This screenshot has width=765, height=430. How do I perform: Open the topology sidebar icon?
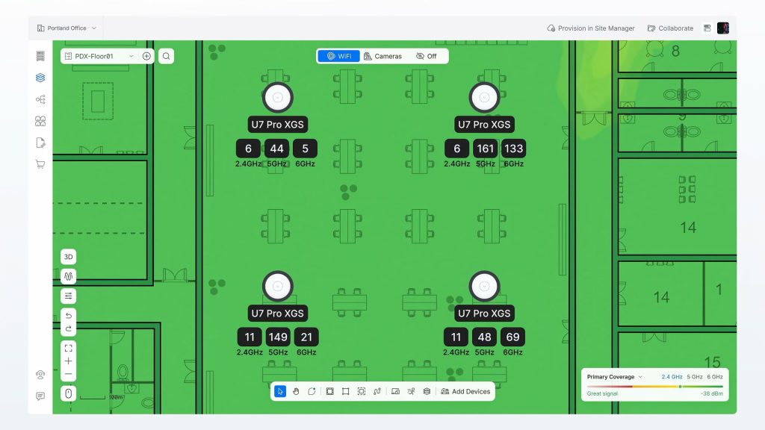40,99
